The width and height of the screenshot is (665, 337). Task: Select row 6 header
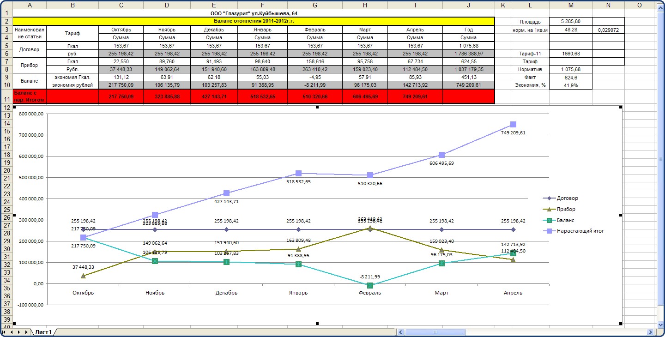[x=6, y=54]
